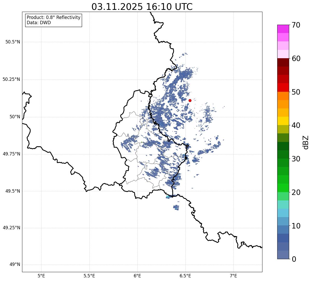
Task: Click the Data: DWD label
Action: (39, 23)
